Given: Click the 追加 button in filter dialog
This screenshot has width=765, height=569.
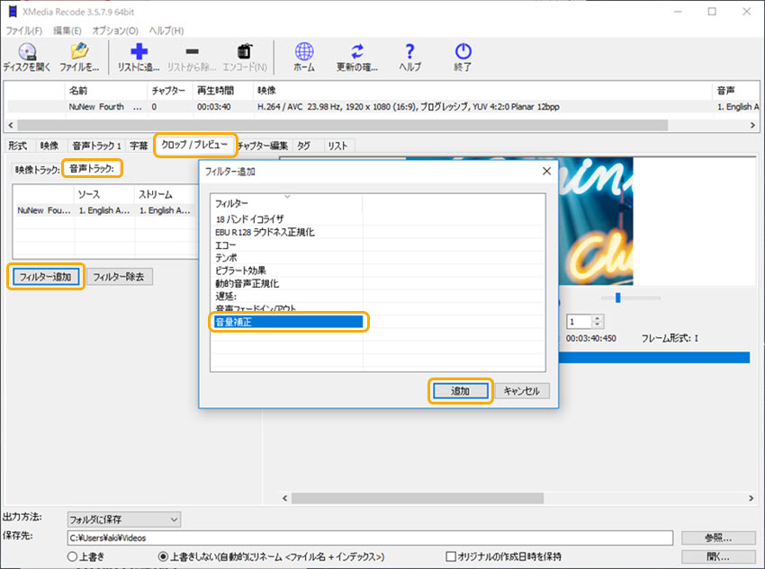Looking at the screenshot, I should tap(459, 391).
